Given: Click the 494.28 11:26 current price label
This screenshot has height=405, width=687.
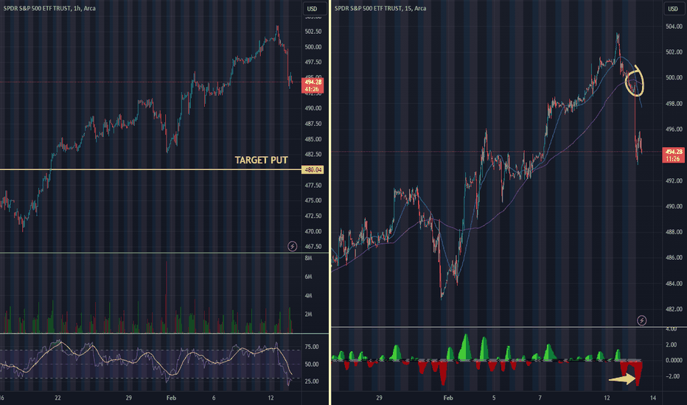Looking at the screenshot, I should (673, 155).
